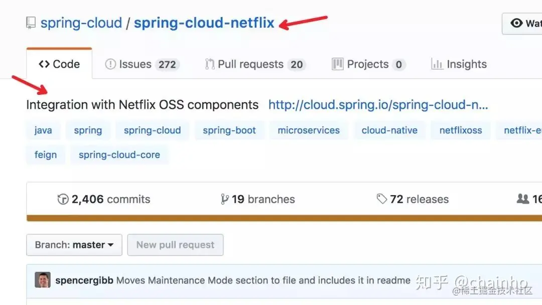Viewport: 542px width, 305px height.
Task: Click the Watch eye button
Action: (522, 24)
